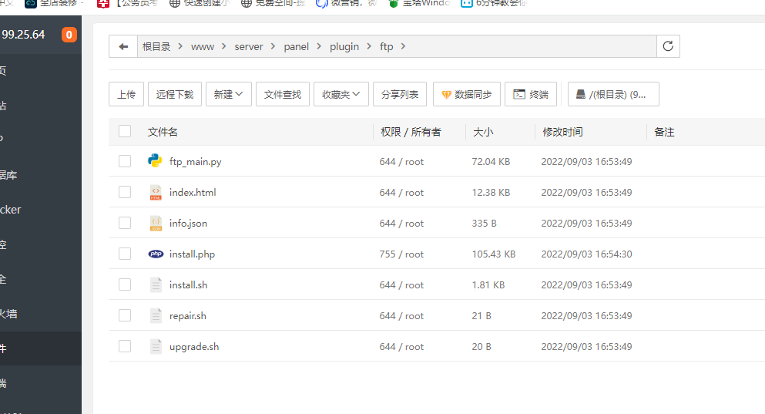Go to 根目录 in breadcrumb
Viewport: 765px width, 414px height.
(x=156, y=46)
